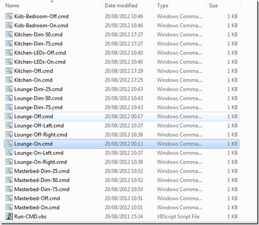Select the Lounge-On-Left.cmd file name
The height and width of the screenshot is (225, 259).
[x=39, y=153]
